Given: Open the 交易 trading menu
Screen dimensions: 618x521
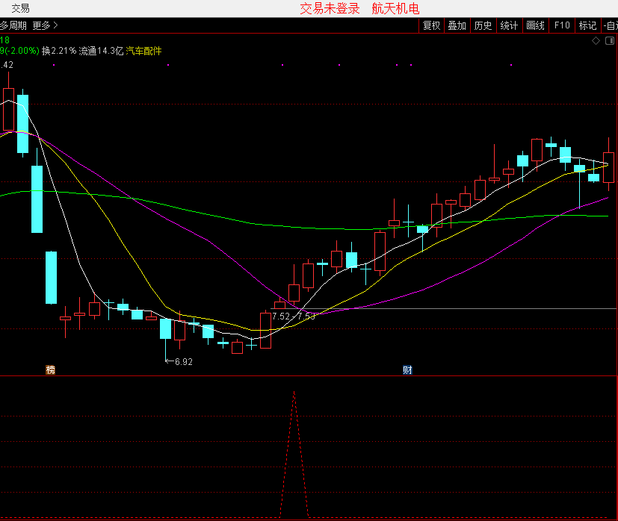Looking at the screenshot, I should coord(21,8).
